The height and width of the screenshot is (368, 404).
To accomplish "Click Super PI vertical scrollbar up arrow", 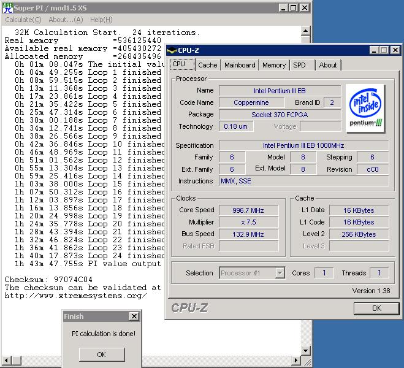I will click(305, 31).
